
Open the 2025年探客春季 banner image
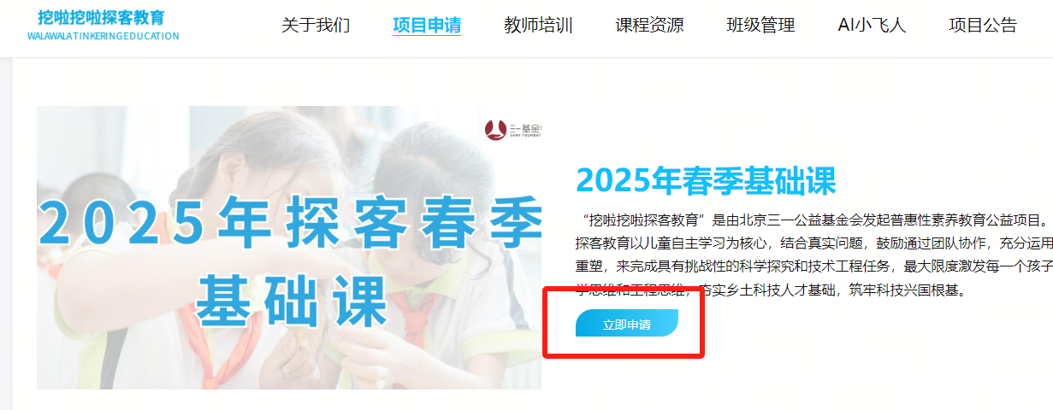[289, 248]
